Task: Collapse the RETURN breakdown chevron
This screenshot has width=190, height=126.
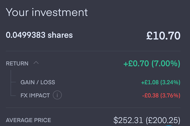Action: click(36, 63)
